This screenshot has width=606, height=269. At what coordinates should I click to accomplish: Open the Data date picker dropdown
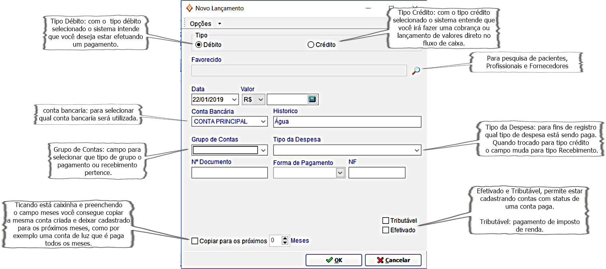tap(234, 99)
